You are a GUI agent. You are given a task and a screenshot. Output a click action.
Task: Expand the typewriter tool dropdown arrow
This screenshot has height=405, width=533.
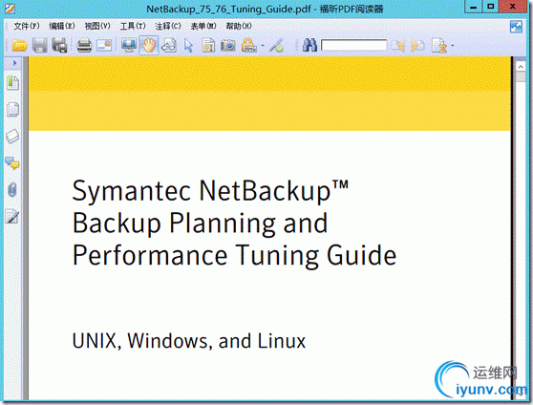pyautogui.click(x=263, y=45)
